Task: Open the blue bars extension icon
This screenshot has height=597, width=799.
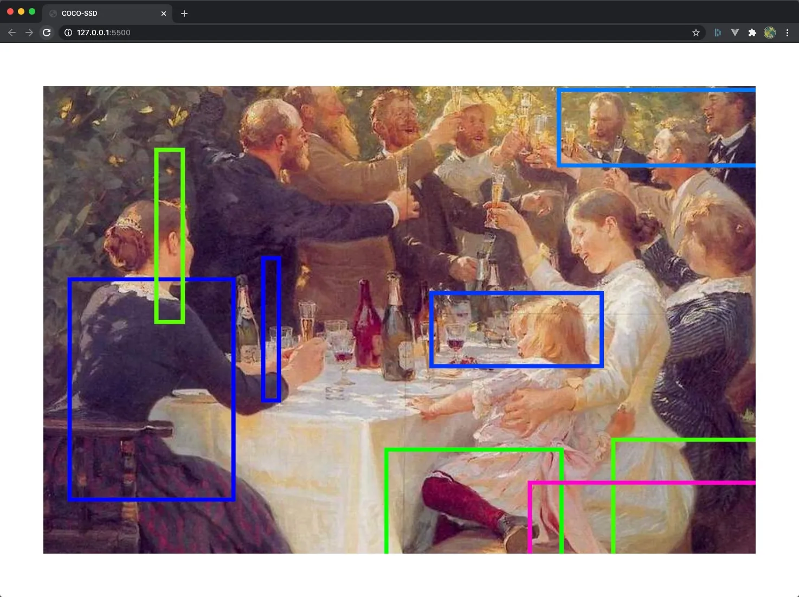Action: (x=718, y=33)
